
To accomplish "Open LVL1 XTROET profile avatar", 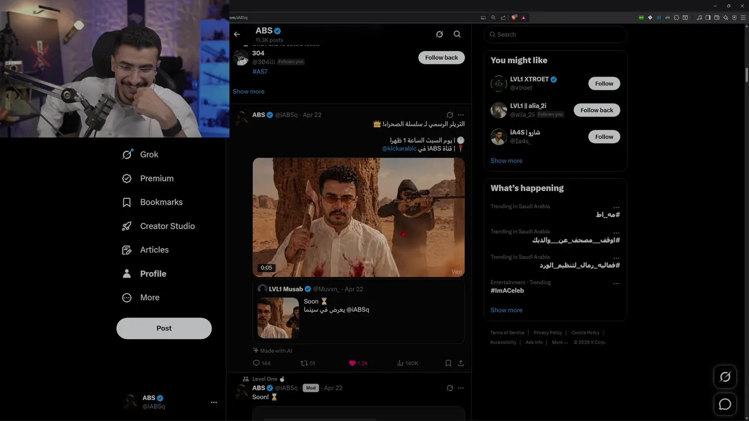I will click(499, 84).
